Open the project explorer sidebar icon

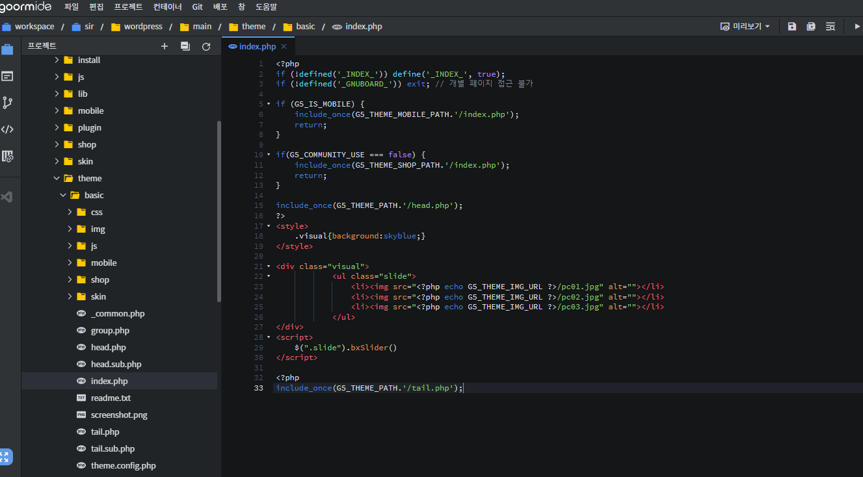(7, 49)
